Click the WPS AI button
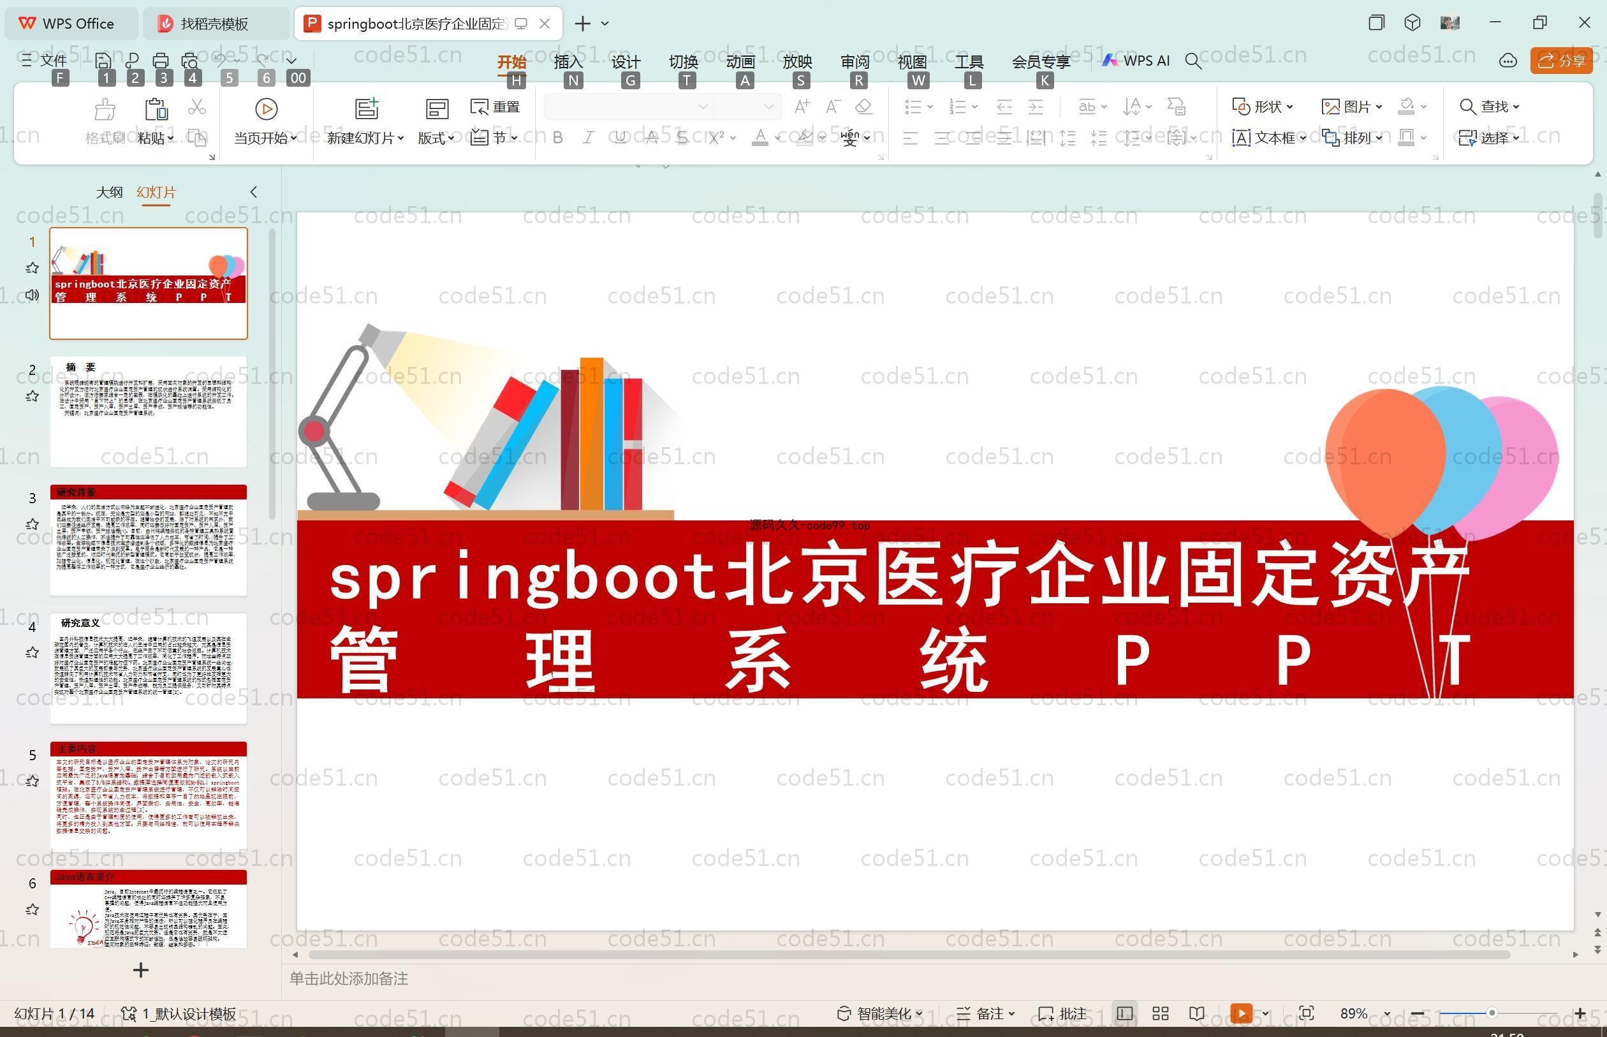The width and height of the screenshot is (1607, 1037). point(1136,61)
